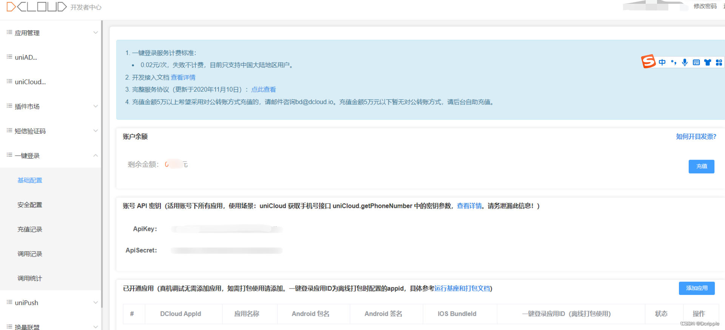
Task: Click 修改密码 in the top bar
Action: coord(705,6)
